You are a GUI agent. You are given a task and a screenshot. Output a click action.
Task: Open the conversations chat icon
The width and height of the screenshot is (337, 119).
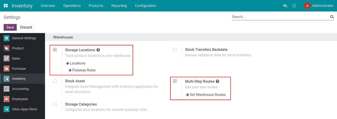click(x=285, y=6)
